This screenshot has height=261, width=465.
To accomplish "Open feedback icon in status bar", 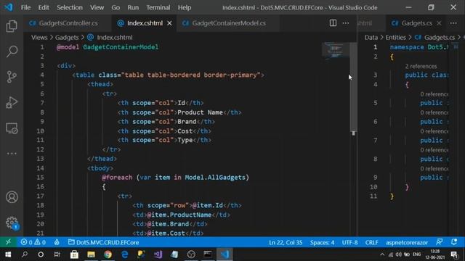I will 439,242.
